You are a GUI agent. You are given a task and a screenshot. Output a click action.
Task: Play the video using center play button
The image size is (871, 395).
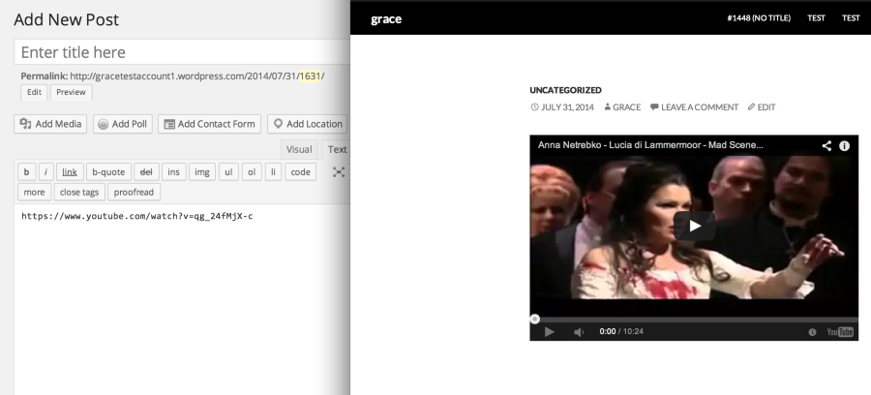(694, 227)
